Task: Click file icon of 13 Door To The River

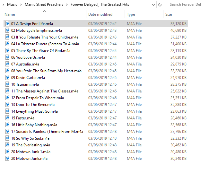Action: tap(7, 104)
